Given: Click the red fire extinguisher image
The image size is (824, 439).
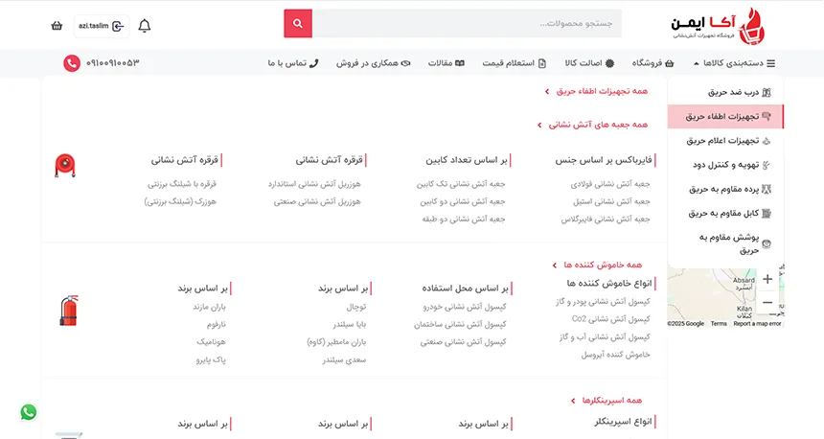Looking at the screenshot, I should click(x=68, y=310).
